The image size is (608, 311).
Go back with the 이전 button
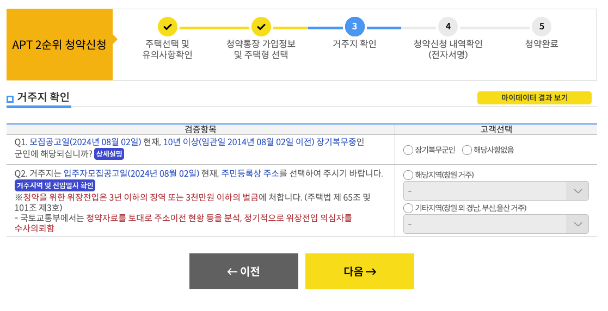coord(243,271)
